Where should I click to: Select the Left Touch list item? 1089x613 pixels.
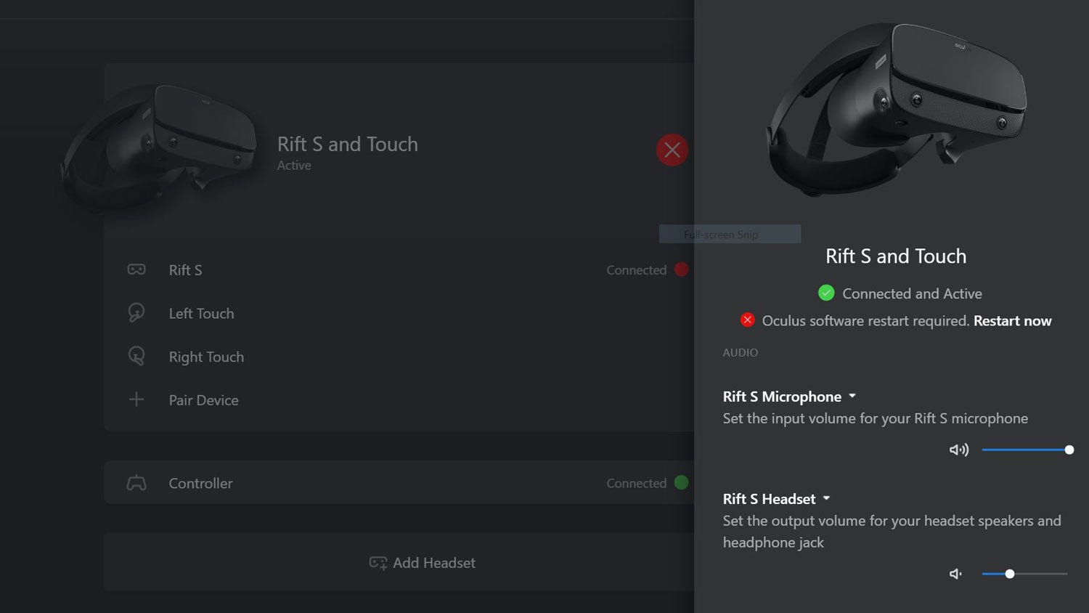click(201, 314)
